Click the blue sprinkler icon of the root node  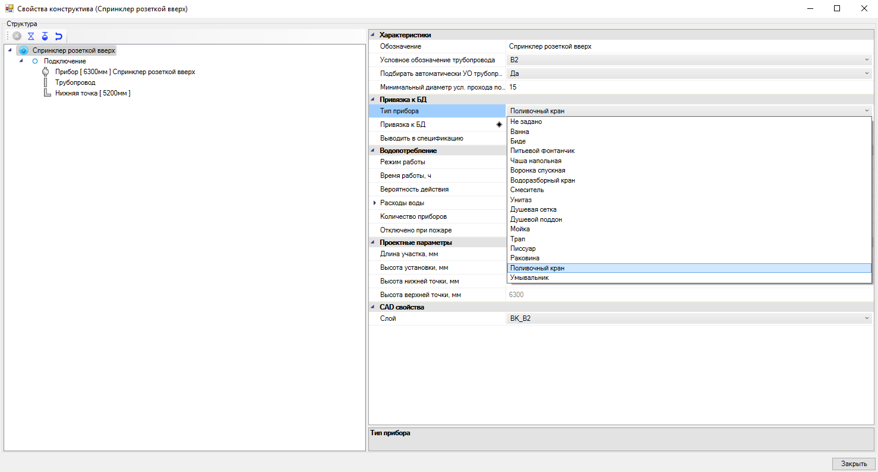[x=24, y=50]
